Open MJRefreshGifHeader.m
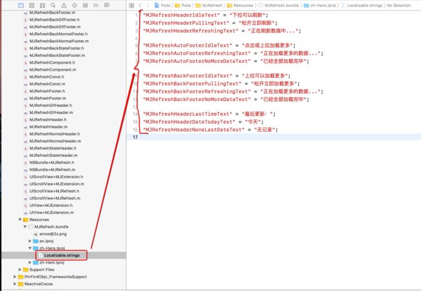The width and height of the screenshot is (421, 291). click(x=51, y=113)
